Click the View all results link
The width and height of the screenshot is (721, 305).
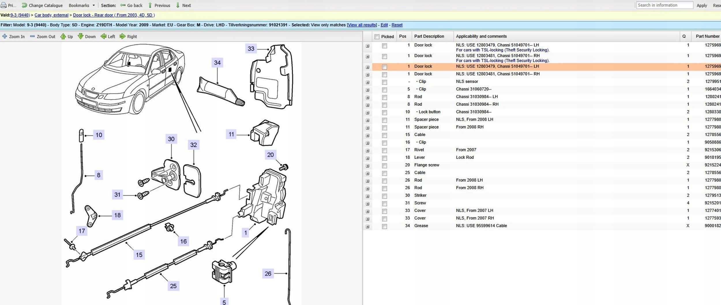362,25
